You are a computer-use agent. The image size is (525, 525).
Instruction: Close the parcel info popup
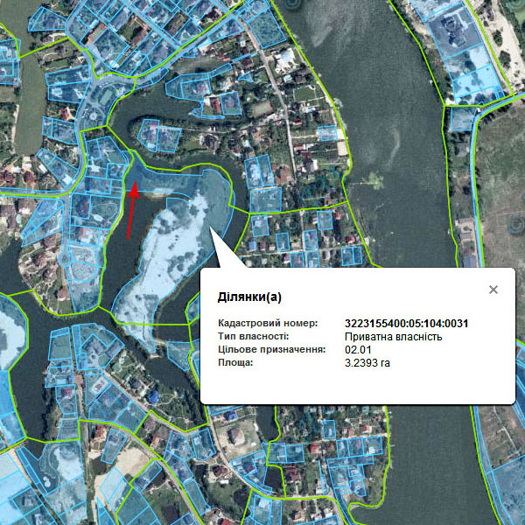493,290
